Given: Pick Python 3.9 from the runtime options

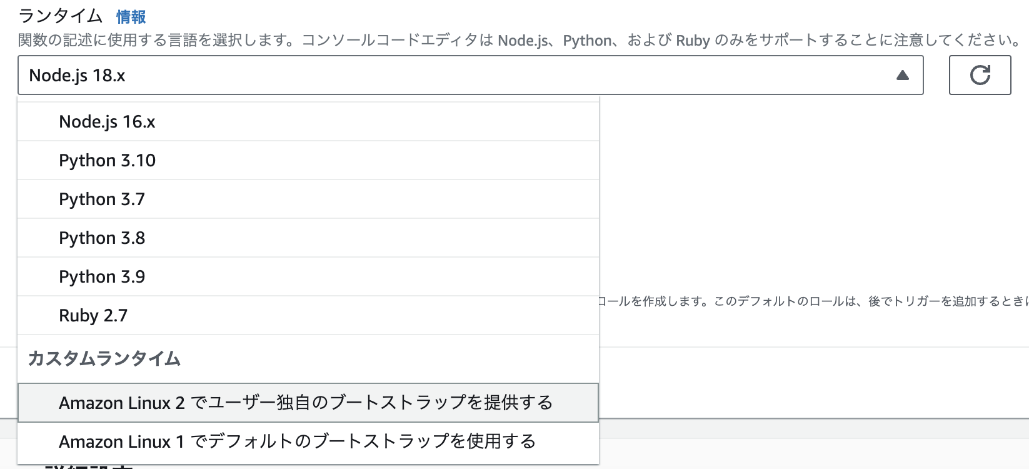Looking at the screenshot, I should pyautogui.click(x=101, y=276).
